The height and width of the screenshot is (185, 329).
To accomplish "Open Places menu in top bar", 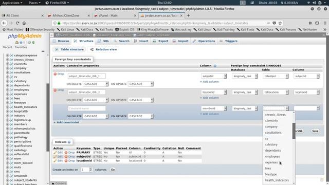I will pos(34,3).
